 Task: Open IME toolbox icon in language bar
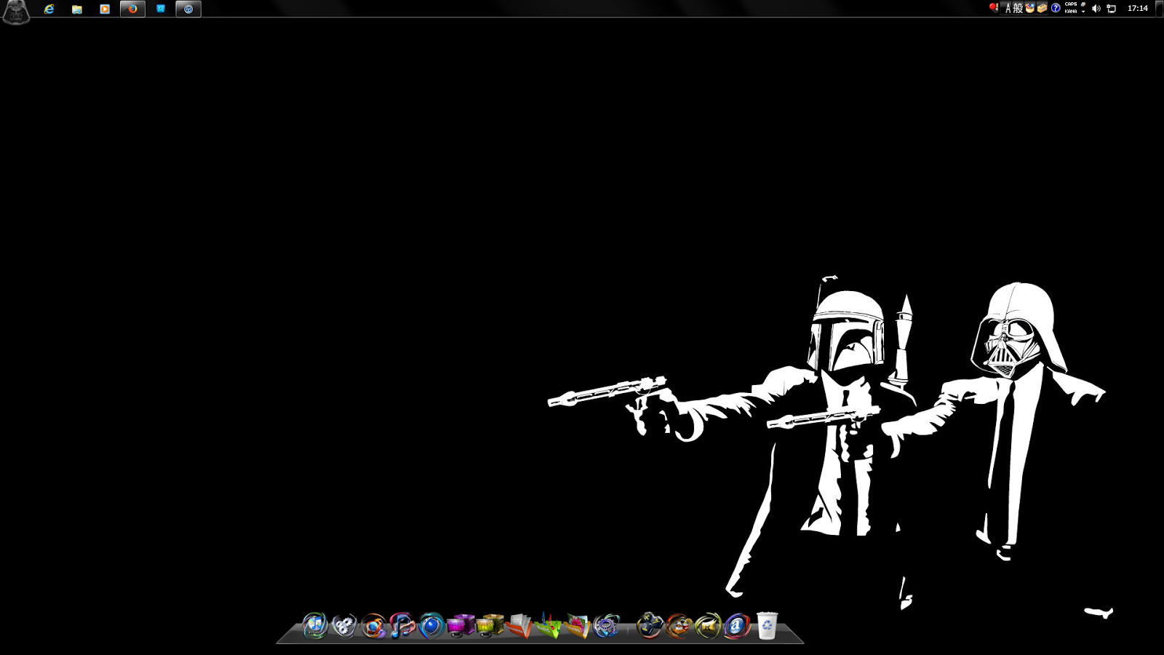(x=1042, y=8)
